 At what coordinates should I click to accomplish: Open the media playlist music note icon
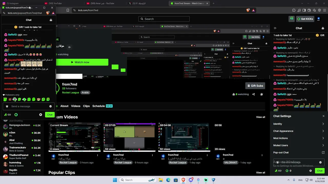coord(299,10)
